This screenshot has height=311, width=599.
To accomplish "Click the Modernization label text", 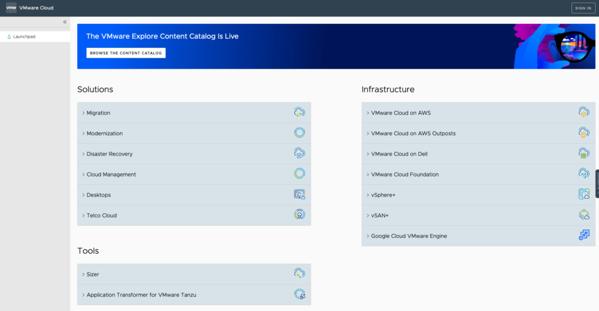I will coord(105,133).
